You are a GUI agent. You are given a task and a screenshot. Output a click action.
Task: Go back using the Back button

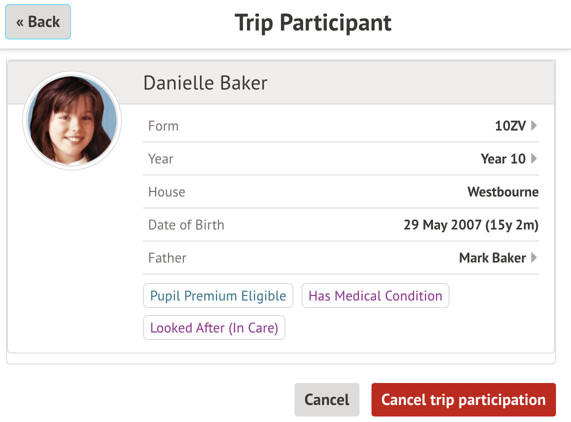click(x=38, y=22)
